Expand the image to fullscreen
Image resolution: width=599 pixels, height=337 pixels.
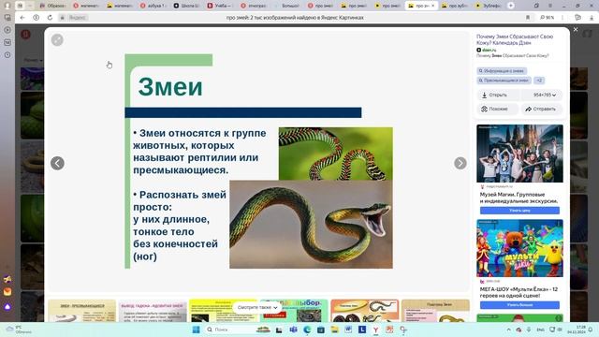(x=57, y=39)
